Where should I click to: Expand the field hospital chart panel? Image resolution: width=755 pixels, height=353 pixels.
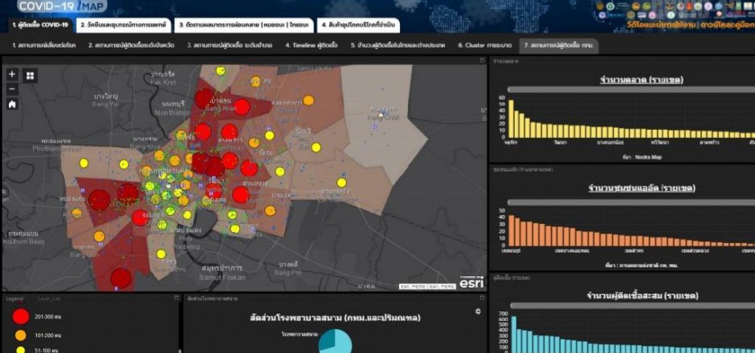pyautogui.click(x=482, y=298)
